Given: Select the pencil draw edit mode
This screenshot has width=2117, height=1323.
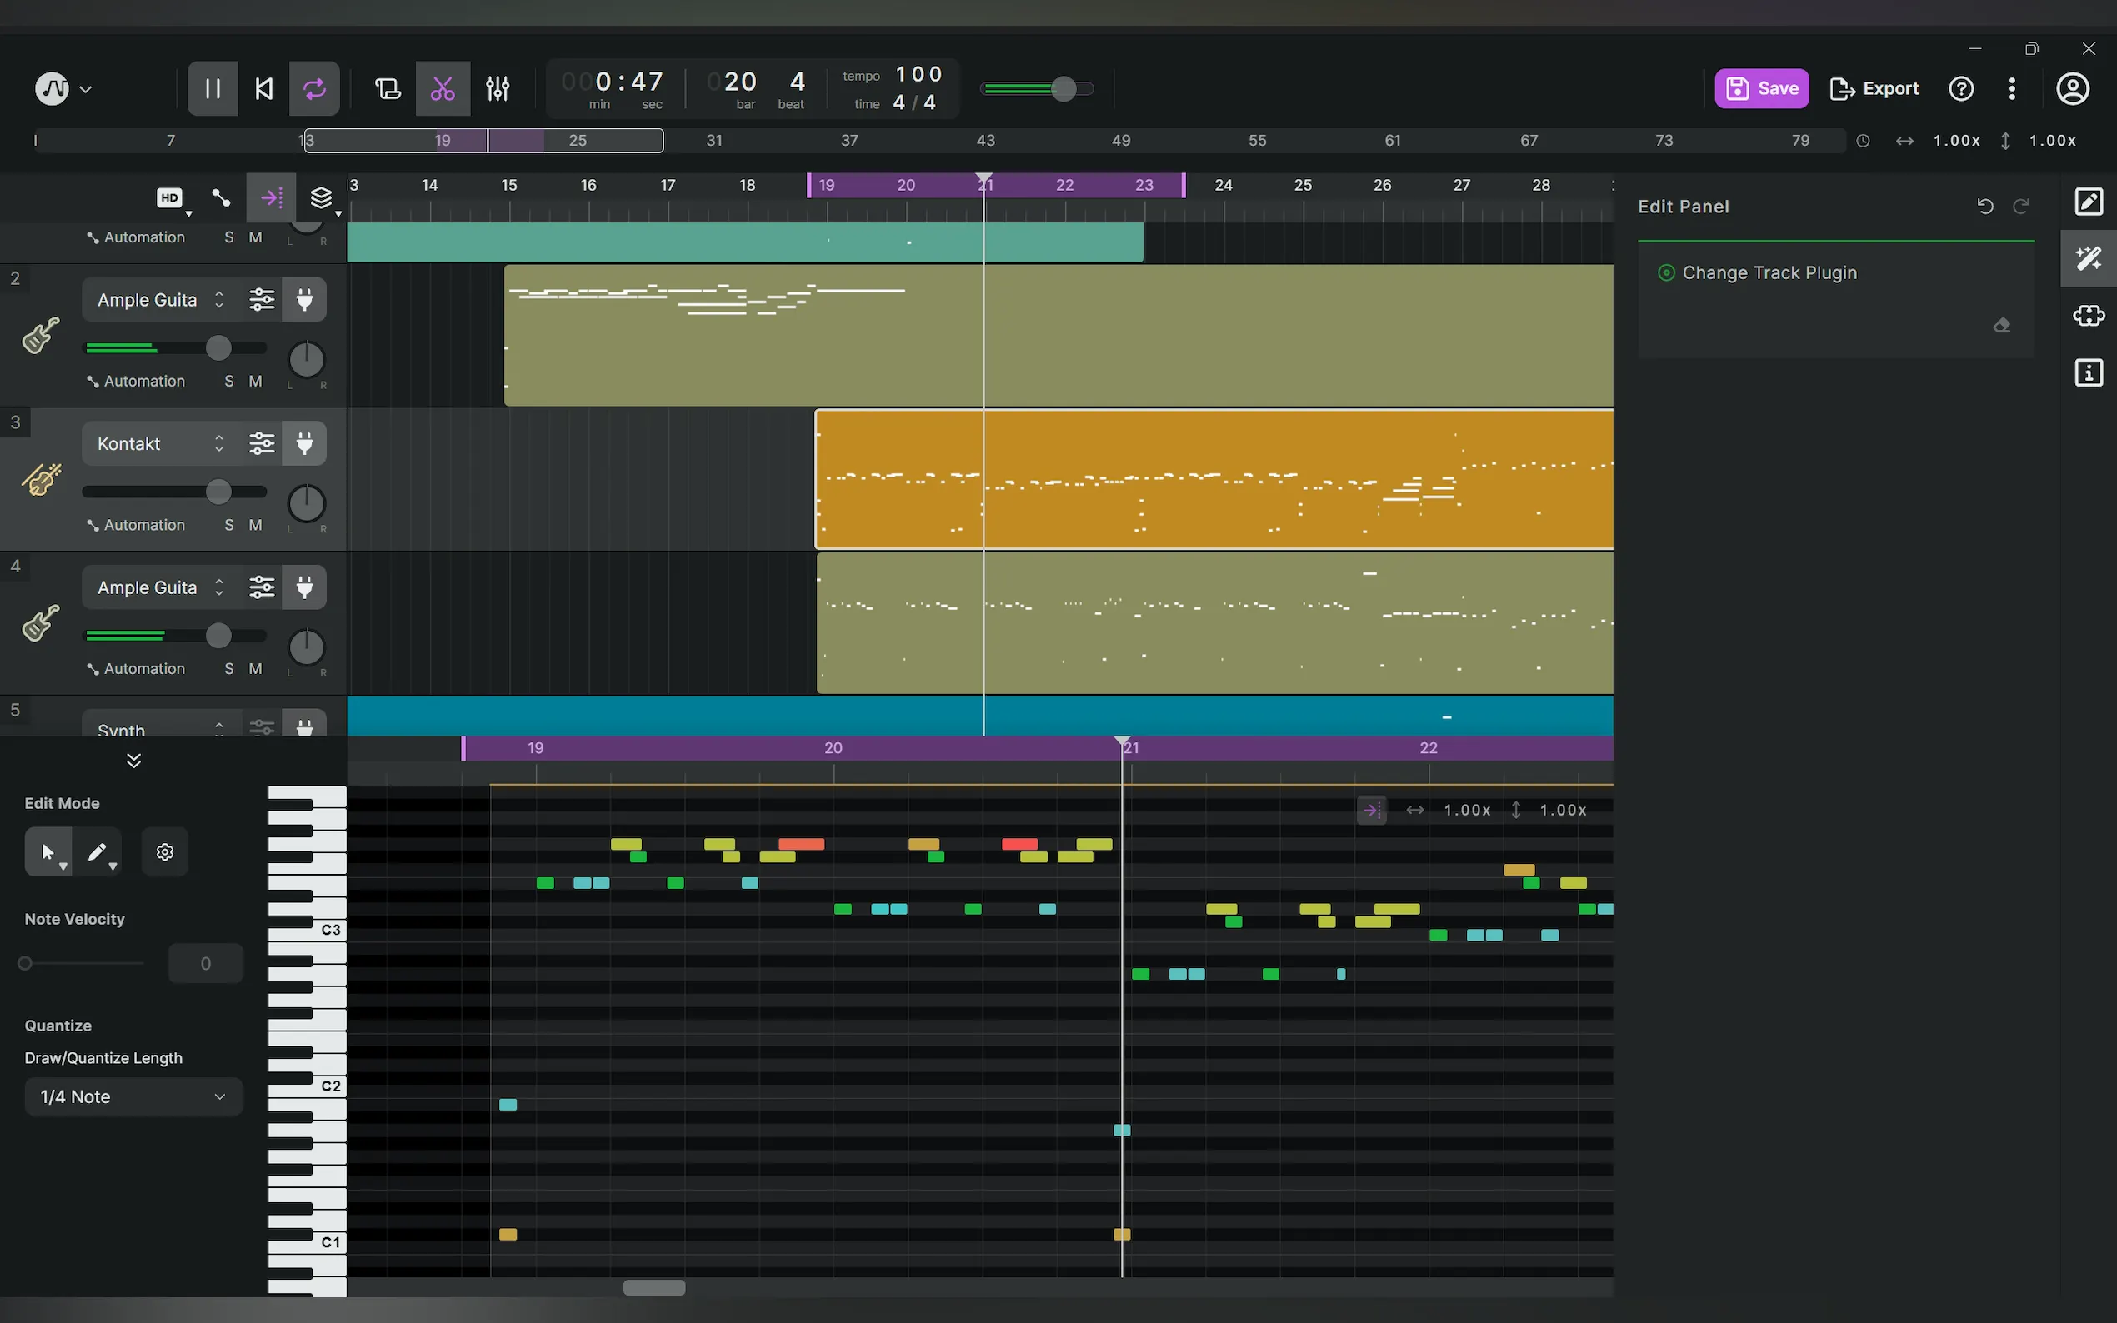Looking at the screenshot, I should point(98,852).
